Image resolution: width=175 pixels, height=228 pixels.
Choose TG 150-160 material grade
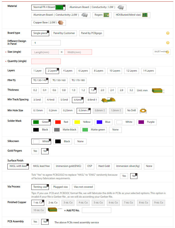[x=59, y=81]
